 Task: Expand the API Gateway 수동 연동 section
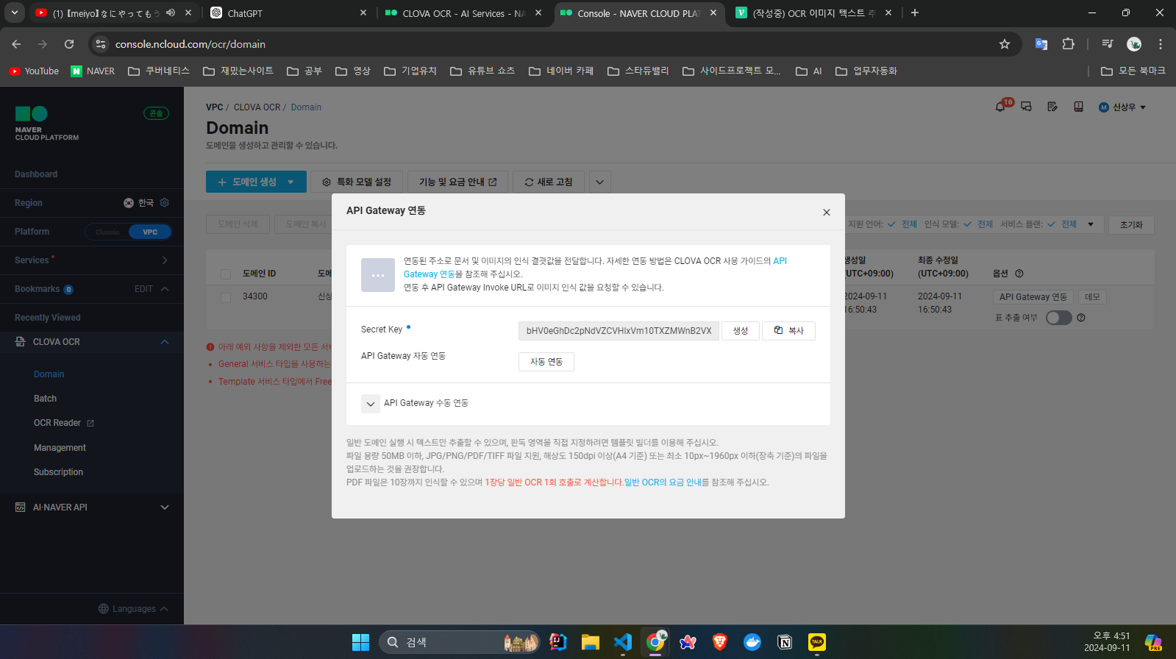click(371, 404)
